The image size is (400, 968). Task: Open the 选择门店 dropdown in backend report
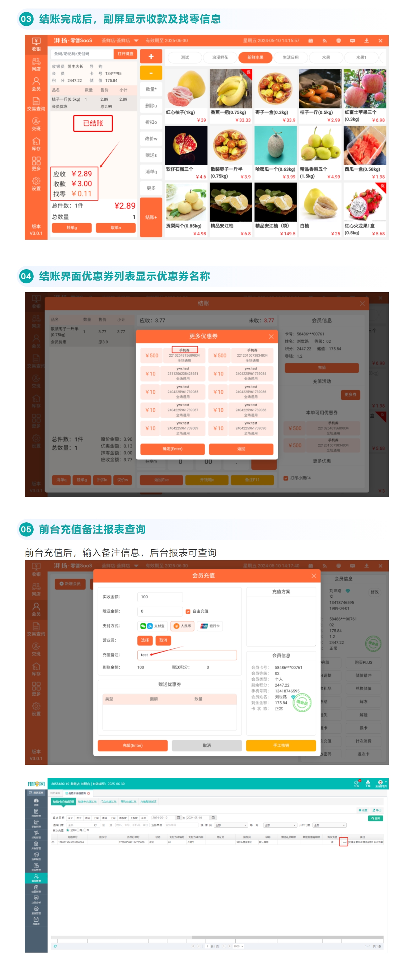[x=83, y=825]
